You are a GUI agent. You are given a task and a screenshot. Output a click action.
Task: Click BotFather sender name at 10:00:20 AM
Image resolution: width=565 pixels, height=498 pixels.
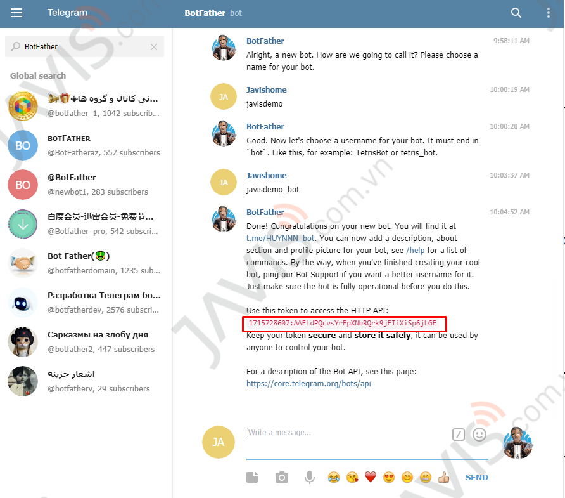coord(265,127)
